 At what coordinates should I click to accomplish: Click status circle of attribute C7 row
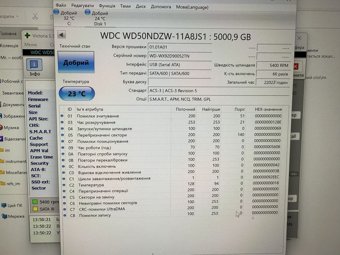(x=65, y=209)
